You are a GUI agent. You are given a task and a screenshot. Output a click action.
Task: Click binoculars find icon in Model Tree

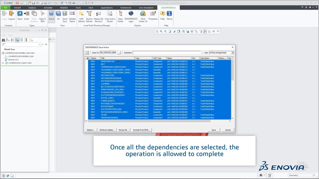pyautogui.click(x=3, y=40)
